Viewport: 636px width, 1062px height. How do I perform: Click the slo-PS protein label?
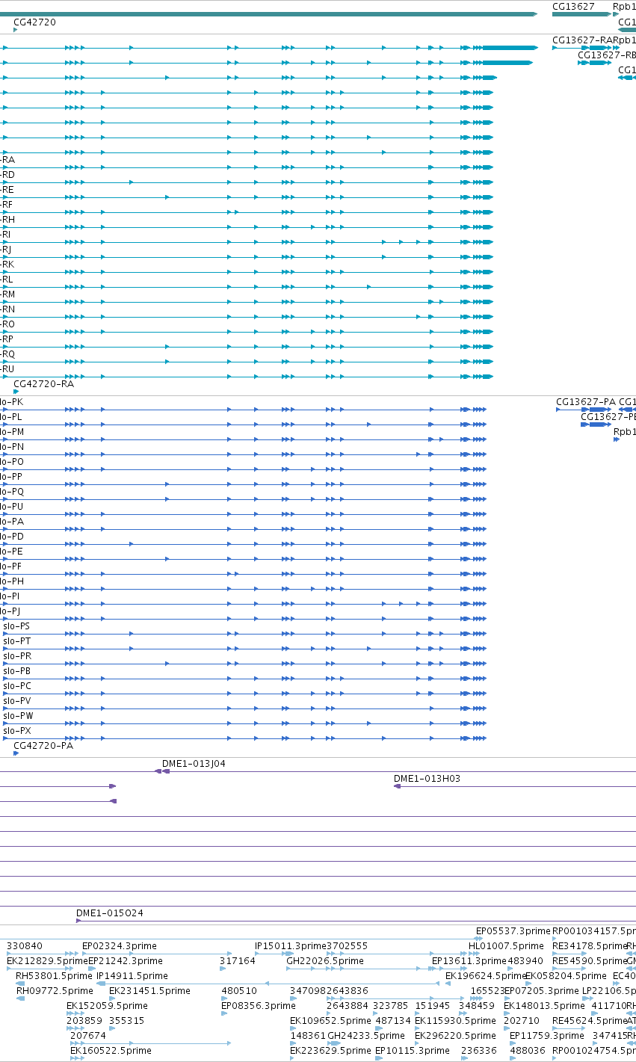coord(16,626)
